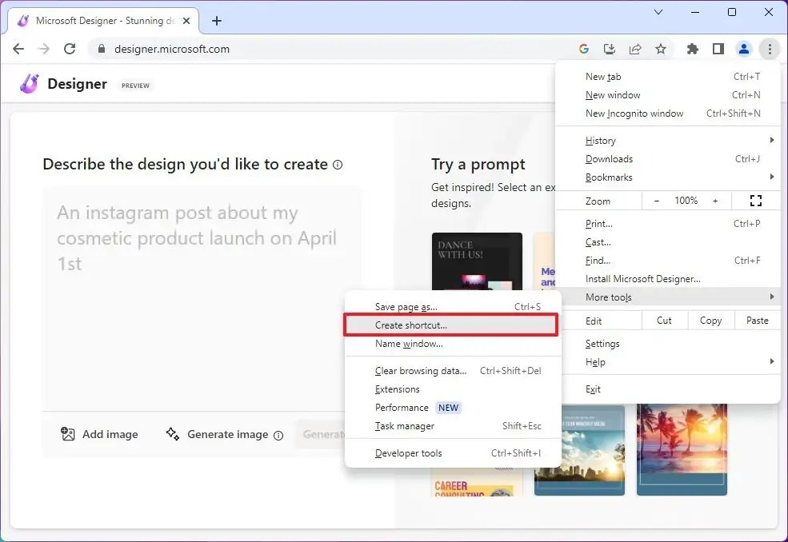Open Task manager from the submenu
The image size is (788, 542).
click(406, 426)
